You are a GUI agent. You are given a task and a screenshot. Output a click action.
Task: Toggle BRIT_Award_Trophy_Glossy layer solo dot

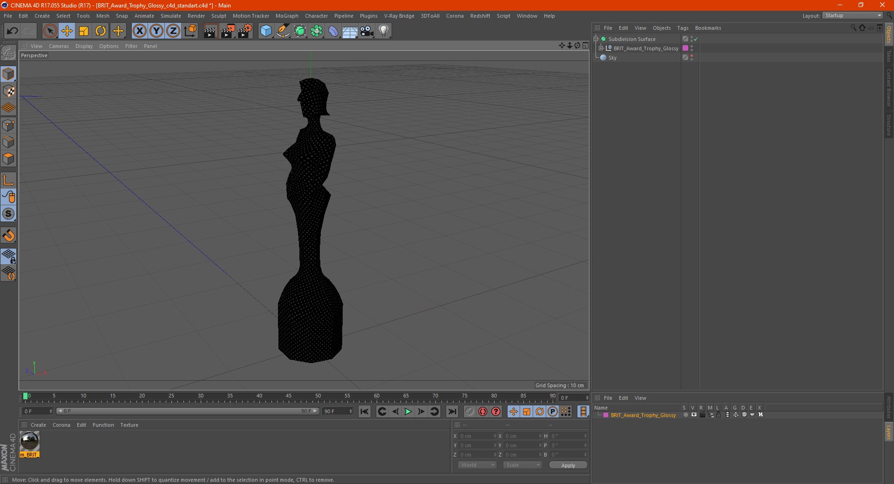pos(685,415)
